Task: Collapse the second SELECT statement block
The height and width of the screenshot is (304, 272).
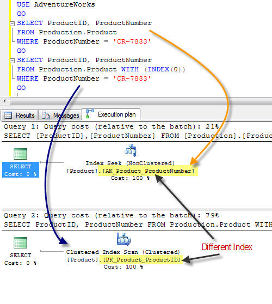Action: (x=12, y=60)
